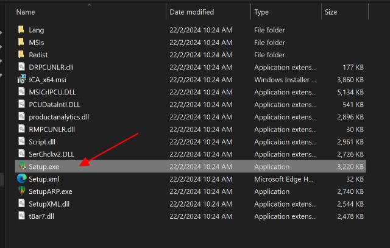
Task: Click SerChckv2.DLL file name
Action: (x=51, y=154)
